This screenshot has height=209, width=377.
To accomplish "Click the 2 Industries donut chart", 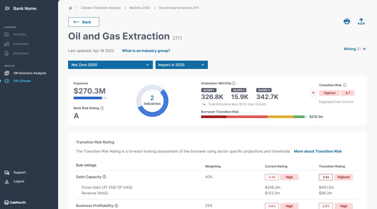I will pyautogui.click(x=152, y=101).
